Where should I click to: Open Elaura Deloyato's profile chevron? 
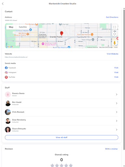coord(117,130)
